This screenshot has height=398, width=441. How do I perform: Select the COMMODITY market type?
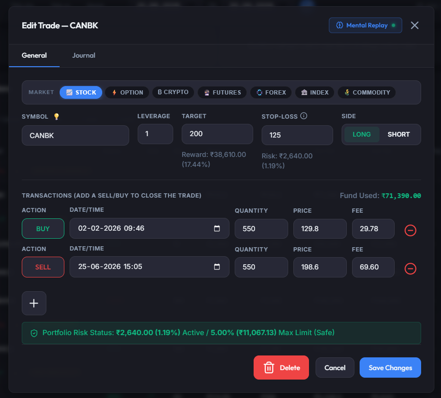[x=367, y=92]
